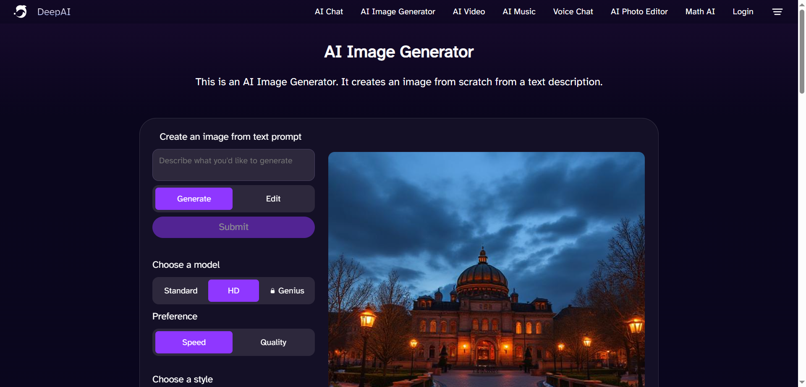Open Math AI page
Image resolution: width=806 pixels, height=387 pixels.
[700, 12]
